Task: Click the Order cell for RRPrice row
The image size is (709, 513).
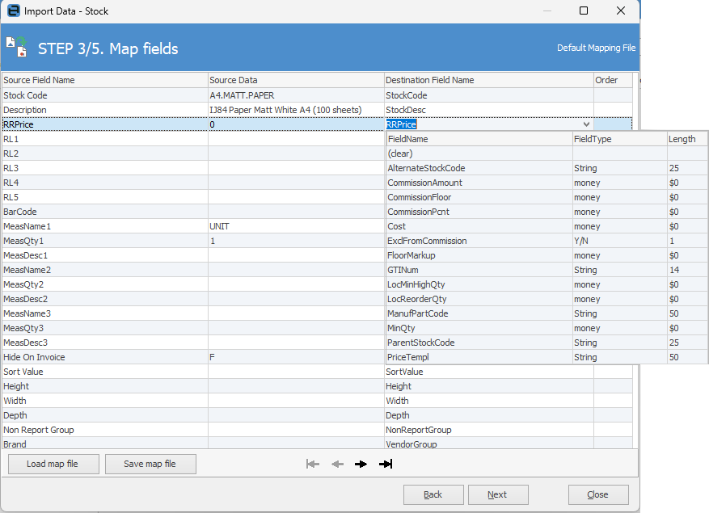Action: pos(613,124)
